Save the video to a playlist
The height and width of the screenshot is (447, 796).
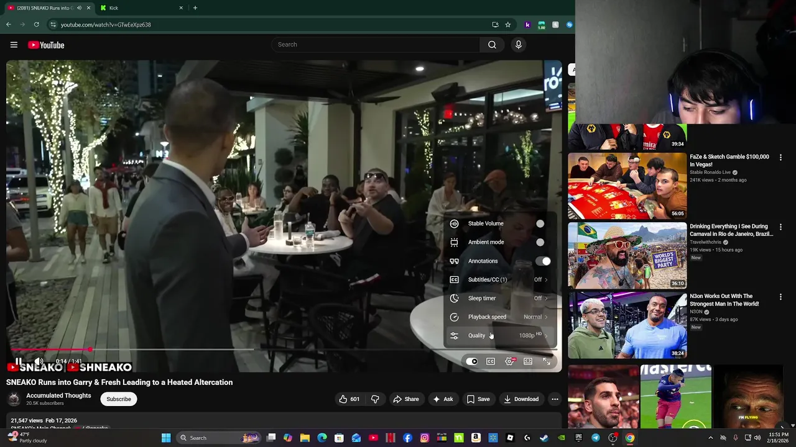click(x=478, y=399)
